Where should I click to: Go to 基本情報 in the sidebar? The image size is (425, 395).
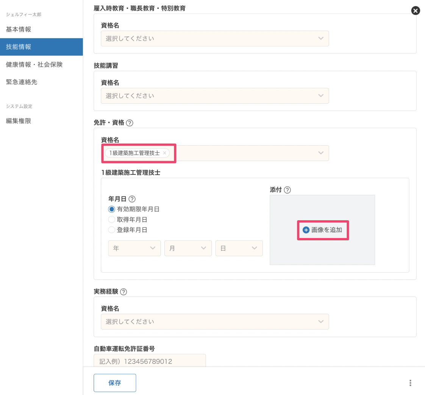pos(19,29)
